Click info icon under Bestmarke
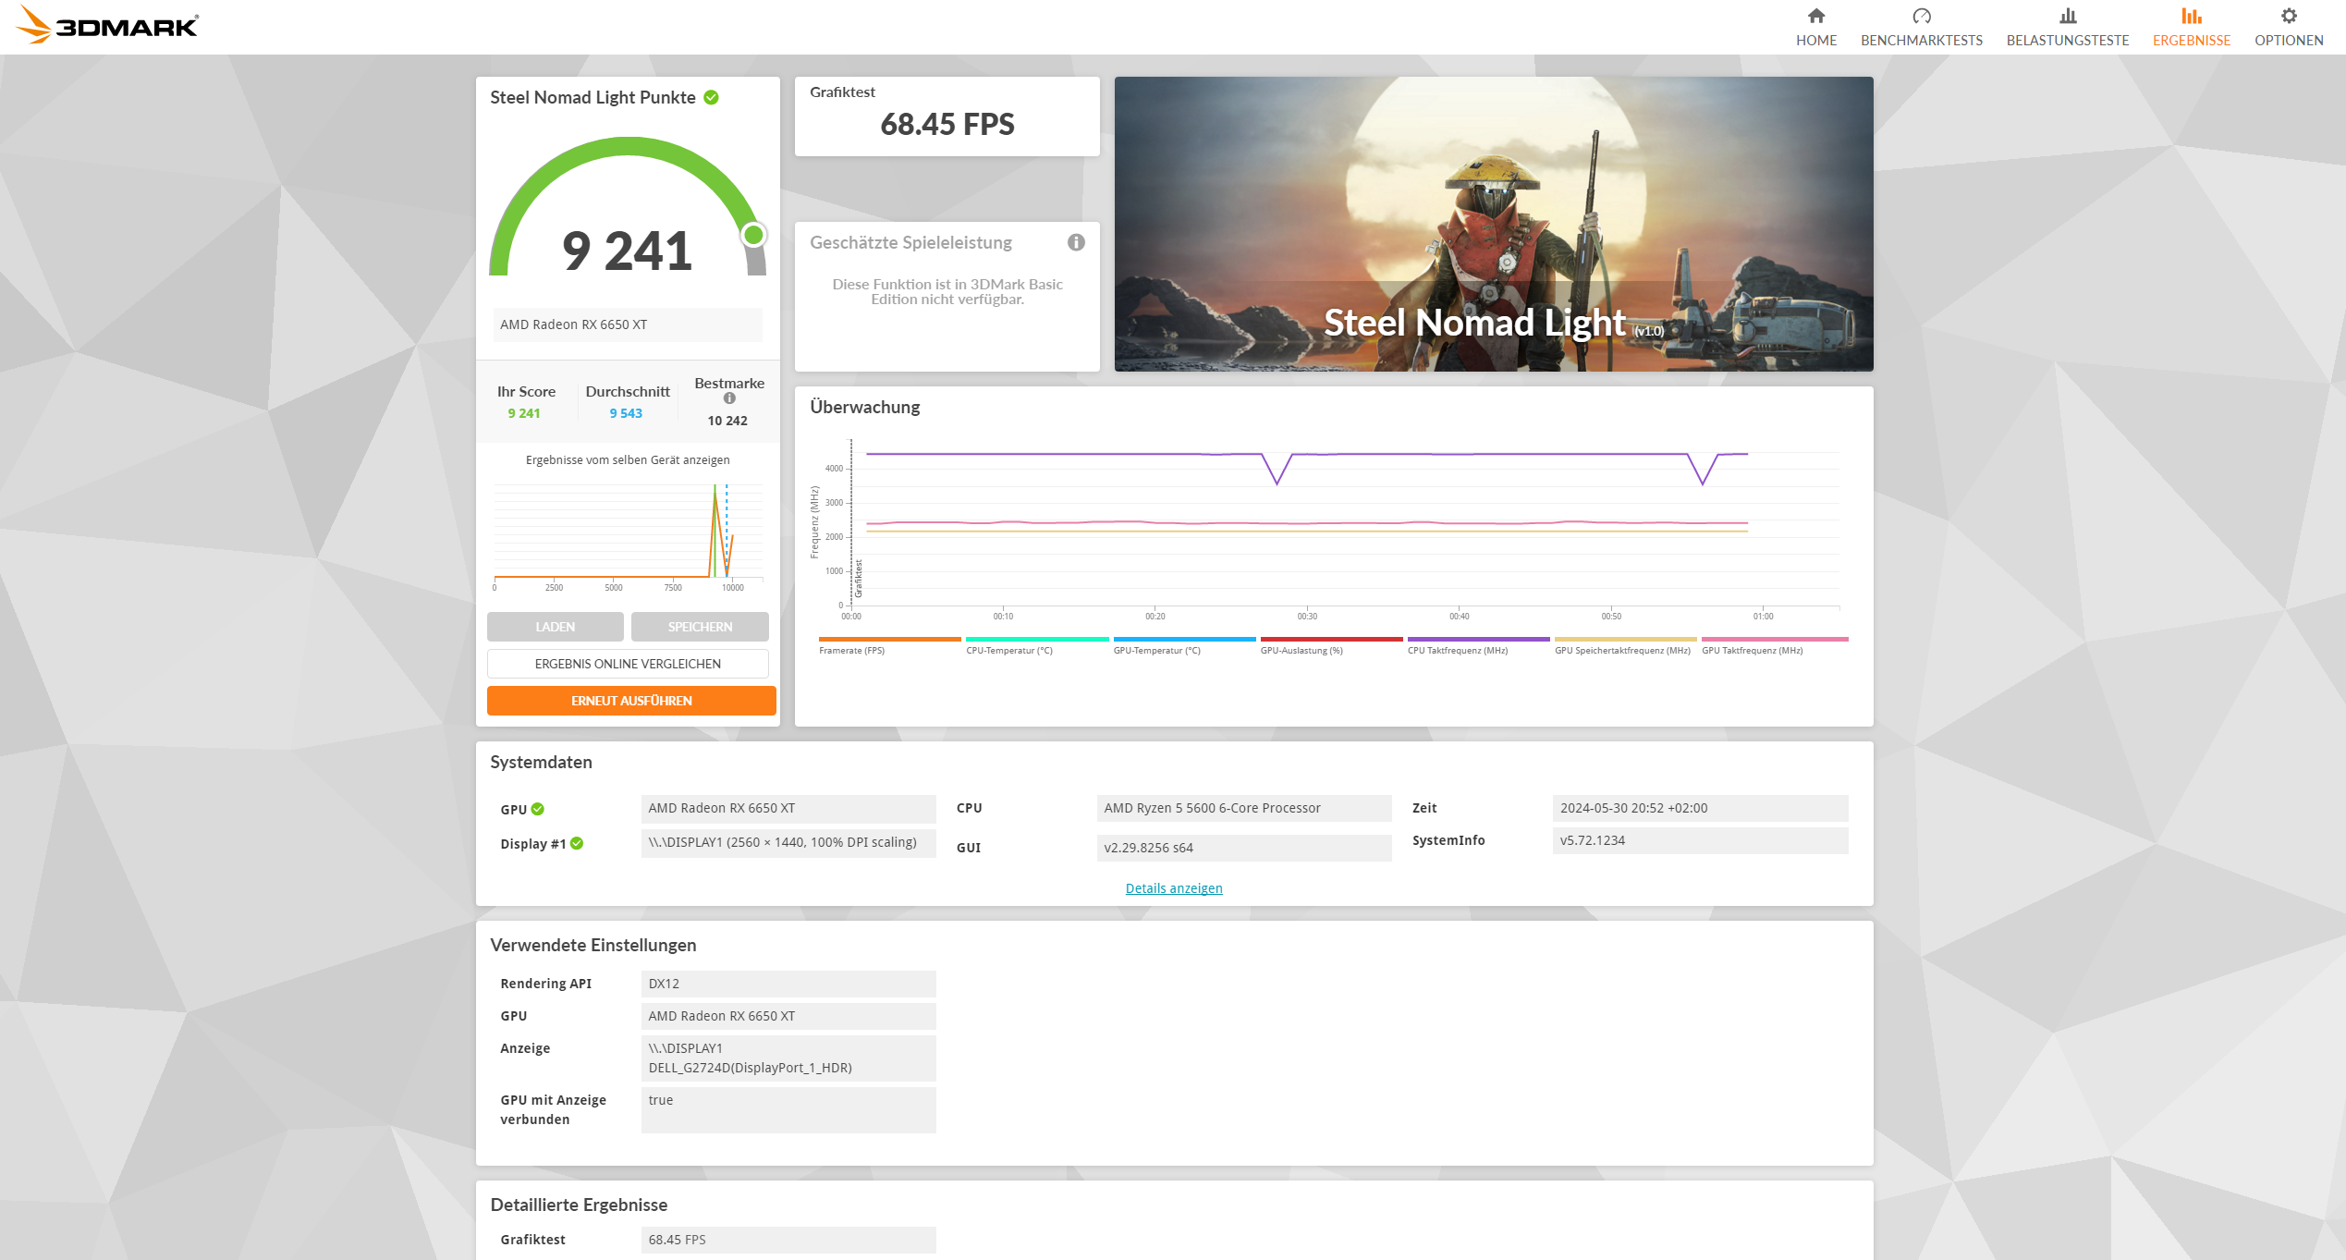The width and height of the screenshot is (2346, 1260). 729,398
